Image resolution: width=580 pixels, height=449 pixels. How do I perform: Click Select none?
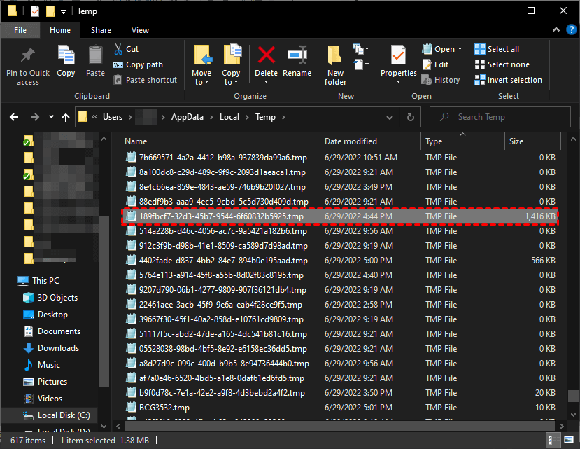pos(502,64)
